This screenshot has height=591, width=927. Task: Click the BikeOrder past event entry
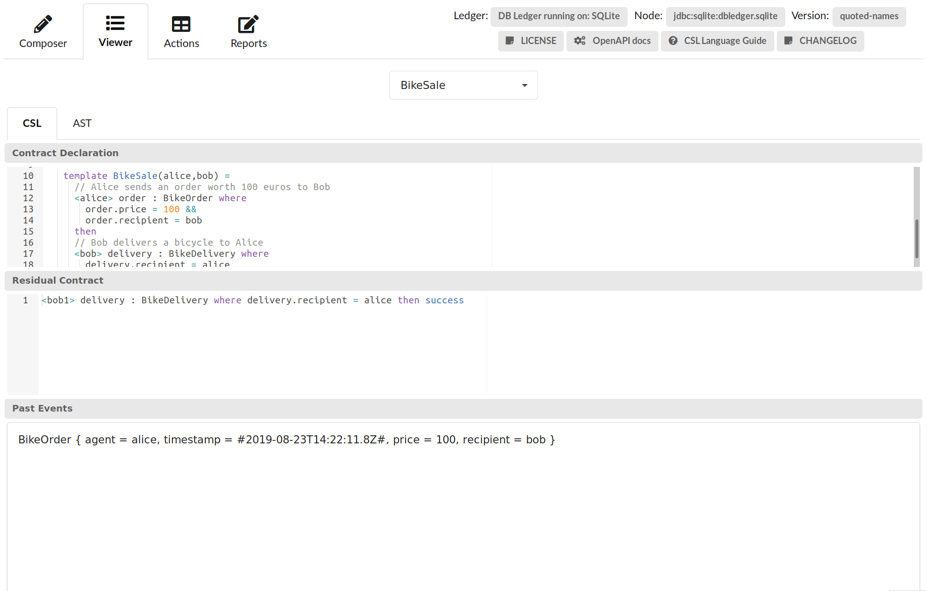[x=286, y=440]
